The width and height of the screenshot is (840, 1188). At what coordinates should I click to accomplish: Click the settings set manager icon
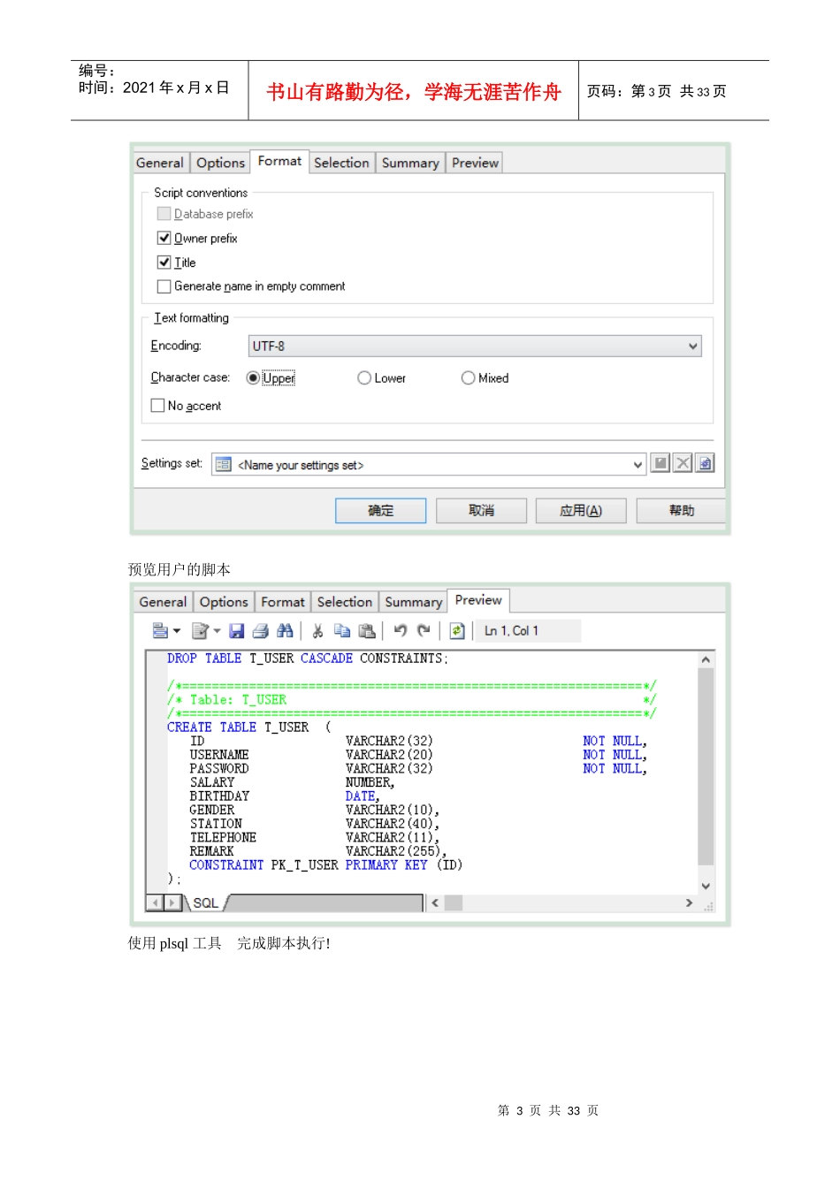point(705,463)
